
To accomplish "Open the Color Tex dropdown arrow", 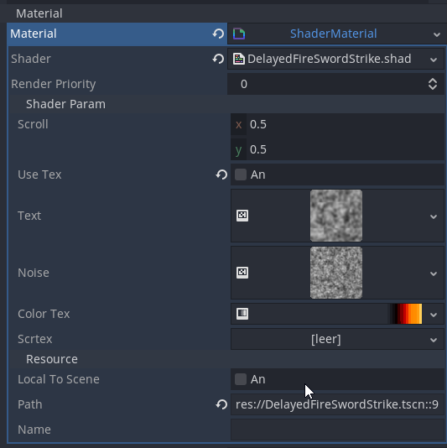I will pos(434,315).
